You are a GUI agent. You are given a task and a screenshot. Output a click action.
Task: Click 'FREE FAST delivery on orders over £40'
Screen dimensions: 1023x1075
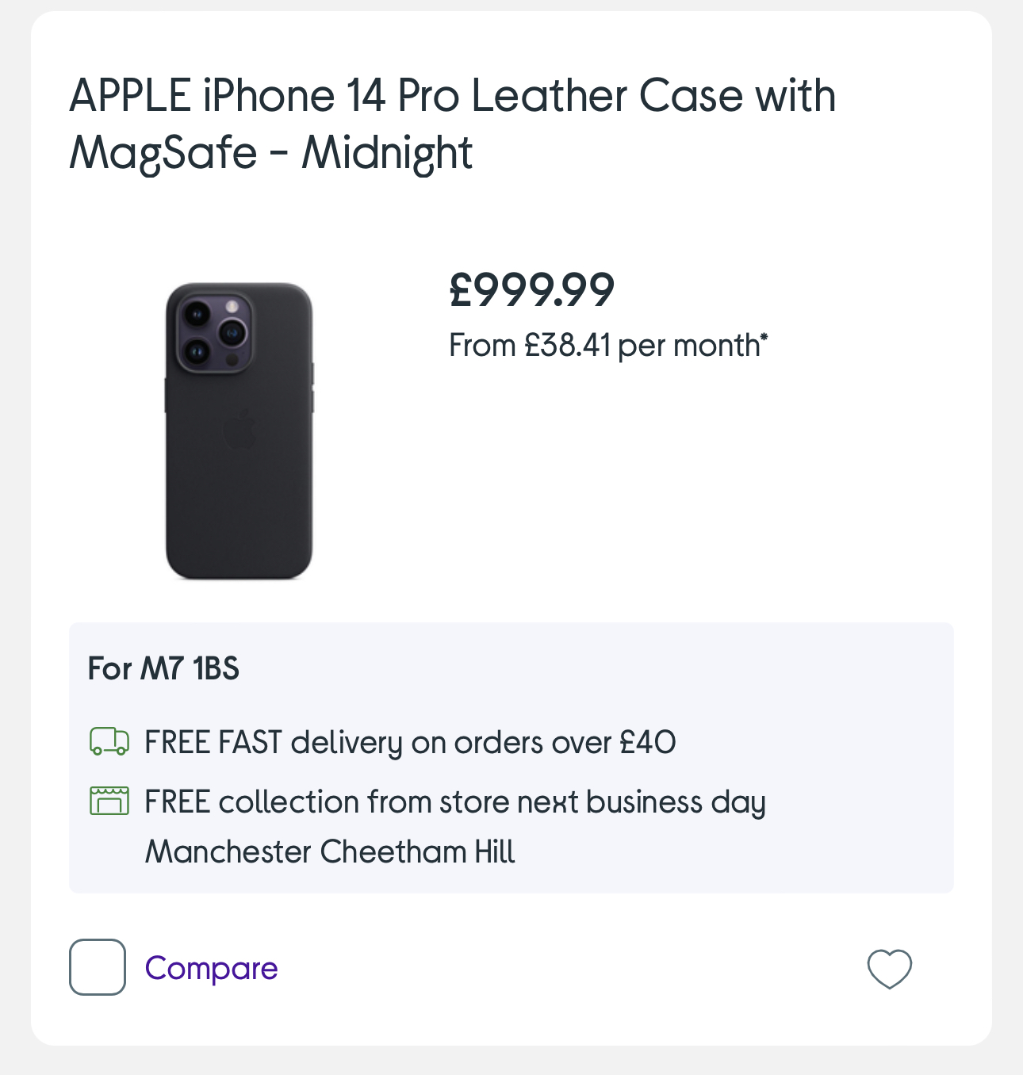[x=410, y=743]
